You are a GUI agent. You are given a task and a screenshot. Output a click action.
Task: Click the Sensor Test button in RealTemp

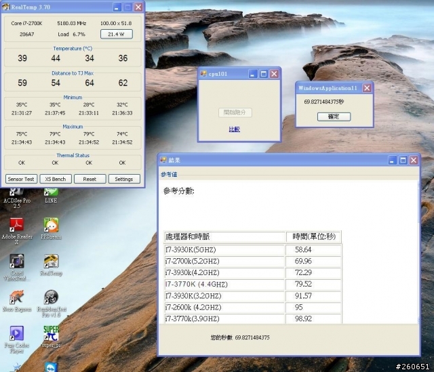(21, 179)
